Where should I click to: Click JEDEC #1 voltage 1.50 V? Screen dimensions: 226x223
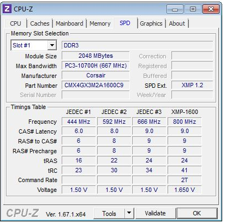(x=79, y=190)
